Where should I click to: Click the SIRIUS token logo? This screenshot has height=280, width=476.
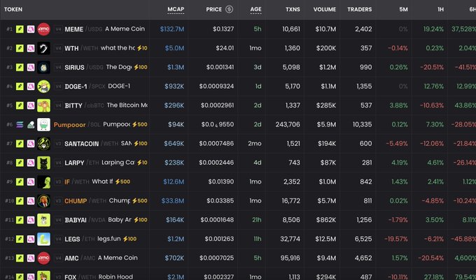(43, 67)
